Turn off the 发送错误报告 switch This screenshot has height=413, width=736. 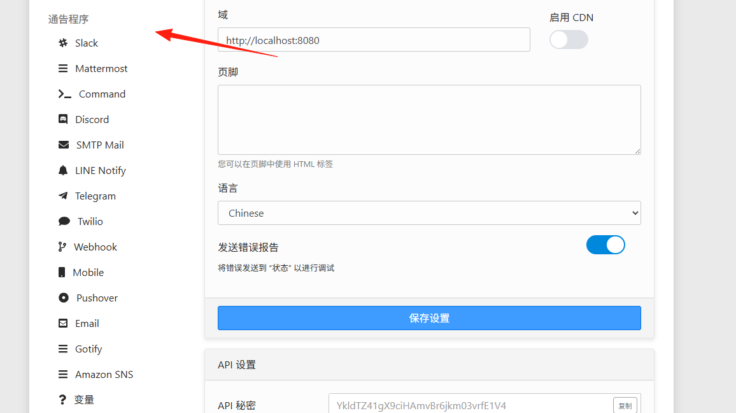tap(605, 245)
